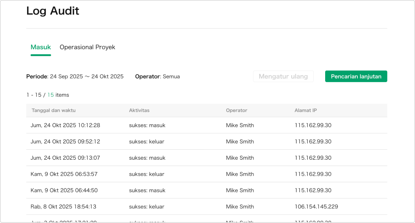
Task: Click the Operator: Semua filter label
Action: [x=157, y=76]
